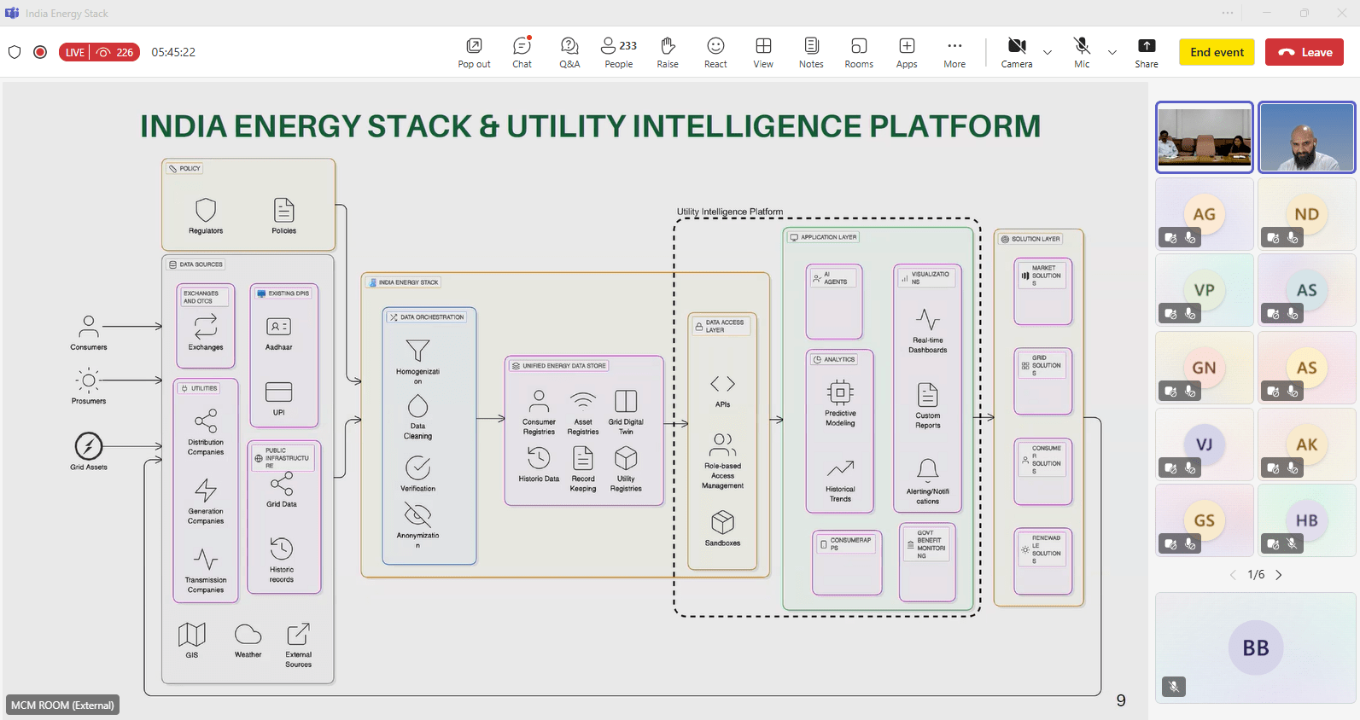Screen dimensions: 1360x720
Task: Open the title bar ellipsis menu
Action: click(1228, 13)
